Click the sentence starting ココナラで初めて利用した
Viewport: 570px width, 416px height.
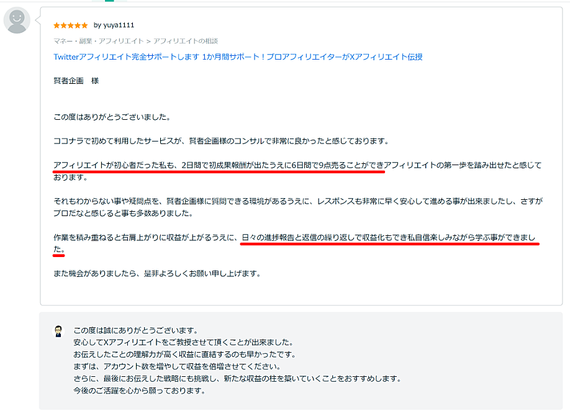click(x=222, y=141)
